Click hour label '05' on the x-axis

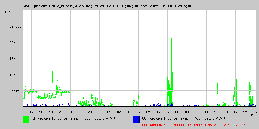pos(148,112)
